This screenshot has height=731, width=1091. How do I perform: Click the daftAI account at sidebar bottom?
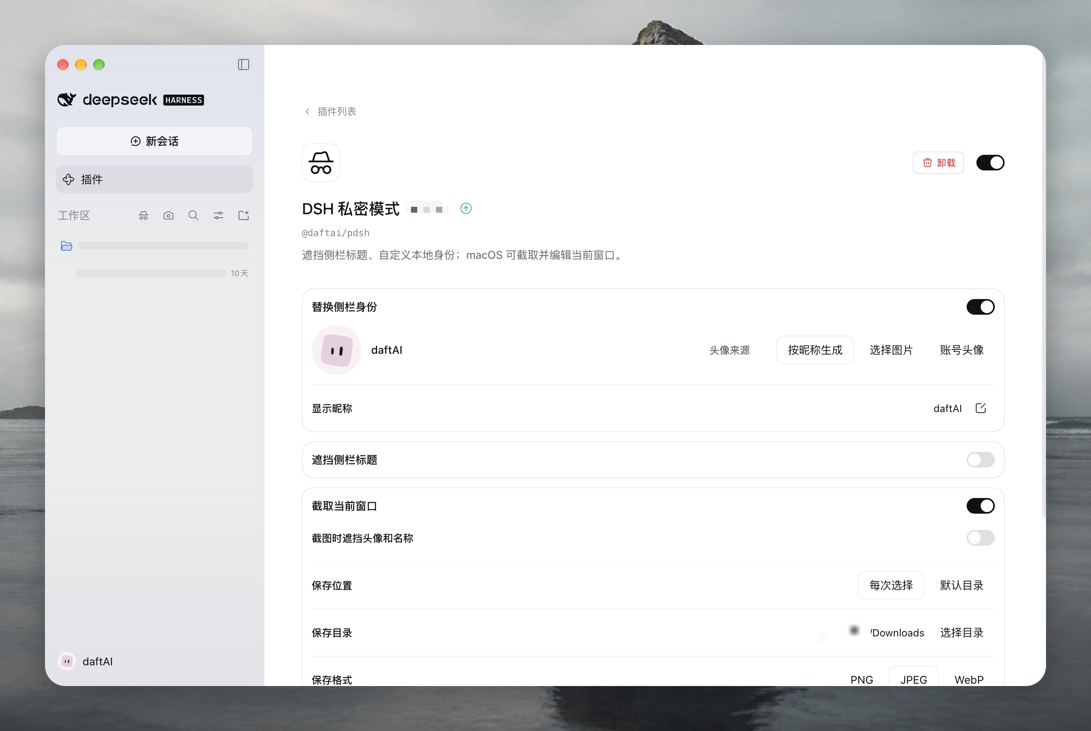pyautogui.click(x=85, y=661)
